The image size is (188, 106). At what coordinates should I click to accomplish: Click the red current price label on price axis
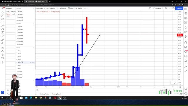coord(180,35)
